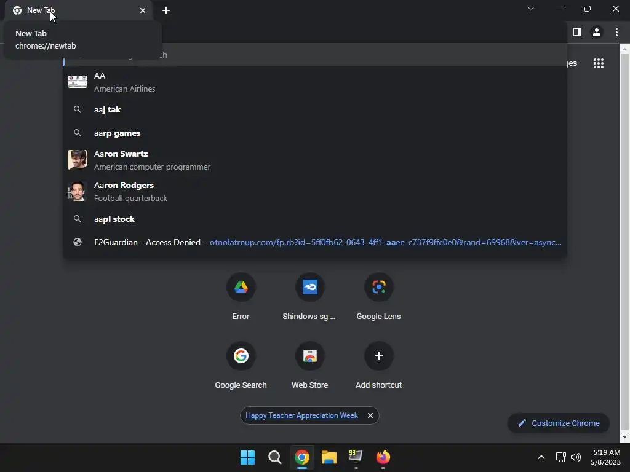Image resolution: width=630 pixels, height=472 pixels.
Task: Click Aaron Rodgers' photo thumbnail
Action: tap(78, 191)
